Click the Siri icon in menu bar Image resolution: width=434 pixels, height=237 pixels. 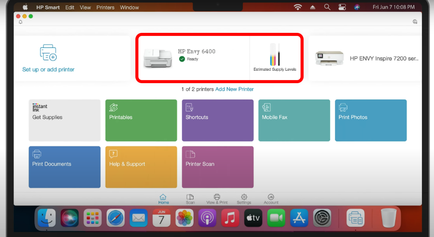point(357,7)
